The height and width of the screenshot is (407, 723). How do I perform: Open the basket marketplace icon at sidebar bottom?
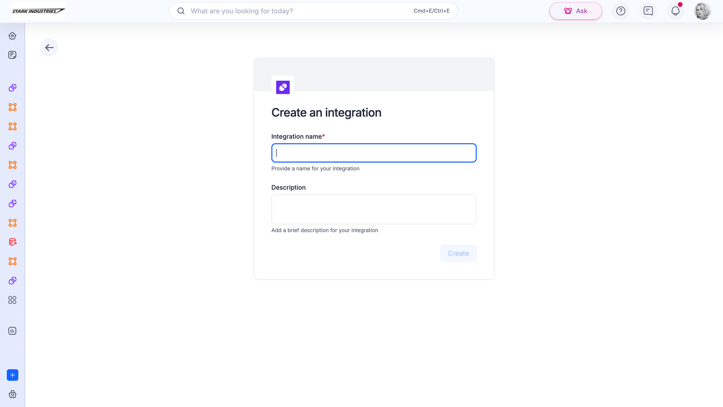pos(13,394)
